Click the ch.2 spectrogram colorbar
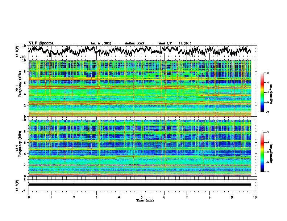This screenshot has width=287, height=221. coord(262,152)
